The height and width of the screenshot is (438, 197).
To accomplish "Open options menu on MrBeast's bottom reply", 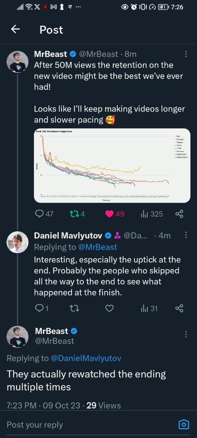I will (186, 334).
